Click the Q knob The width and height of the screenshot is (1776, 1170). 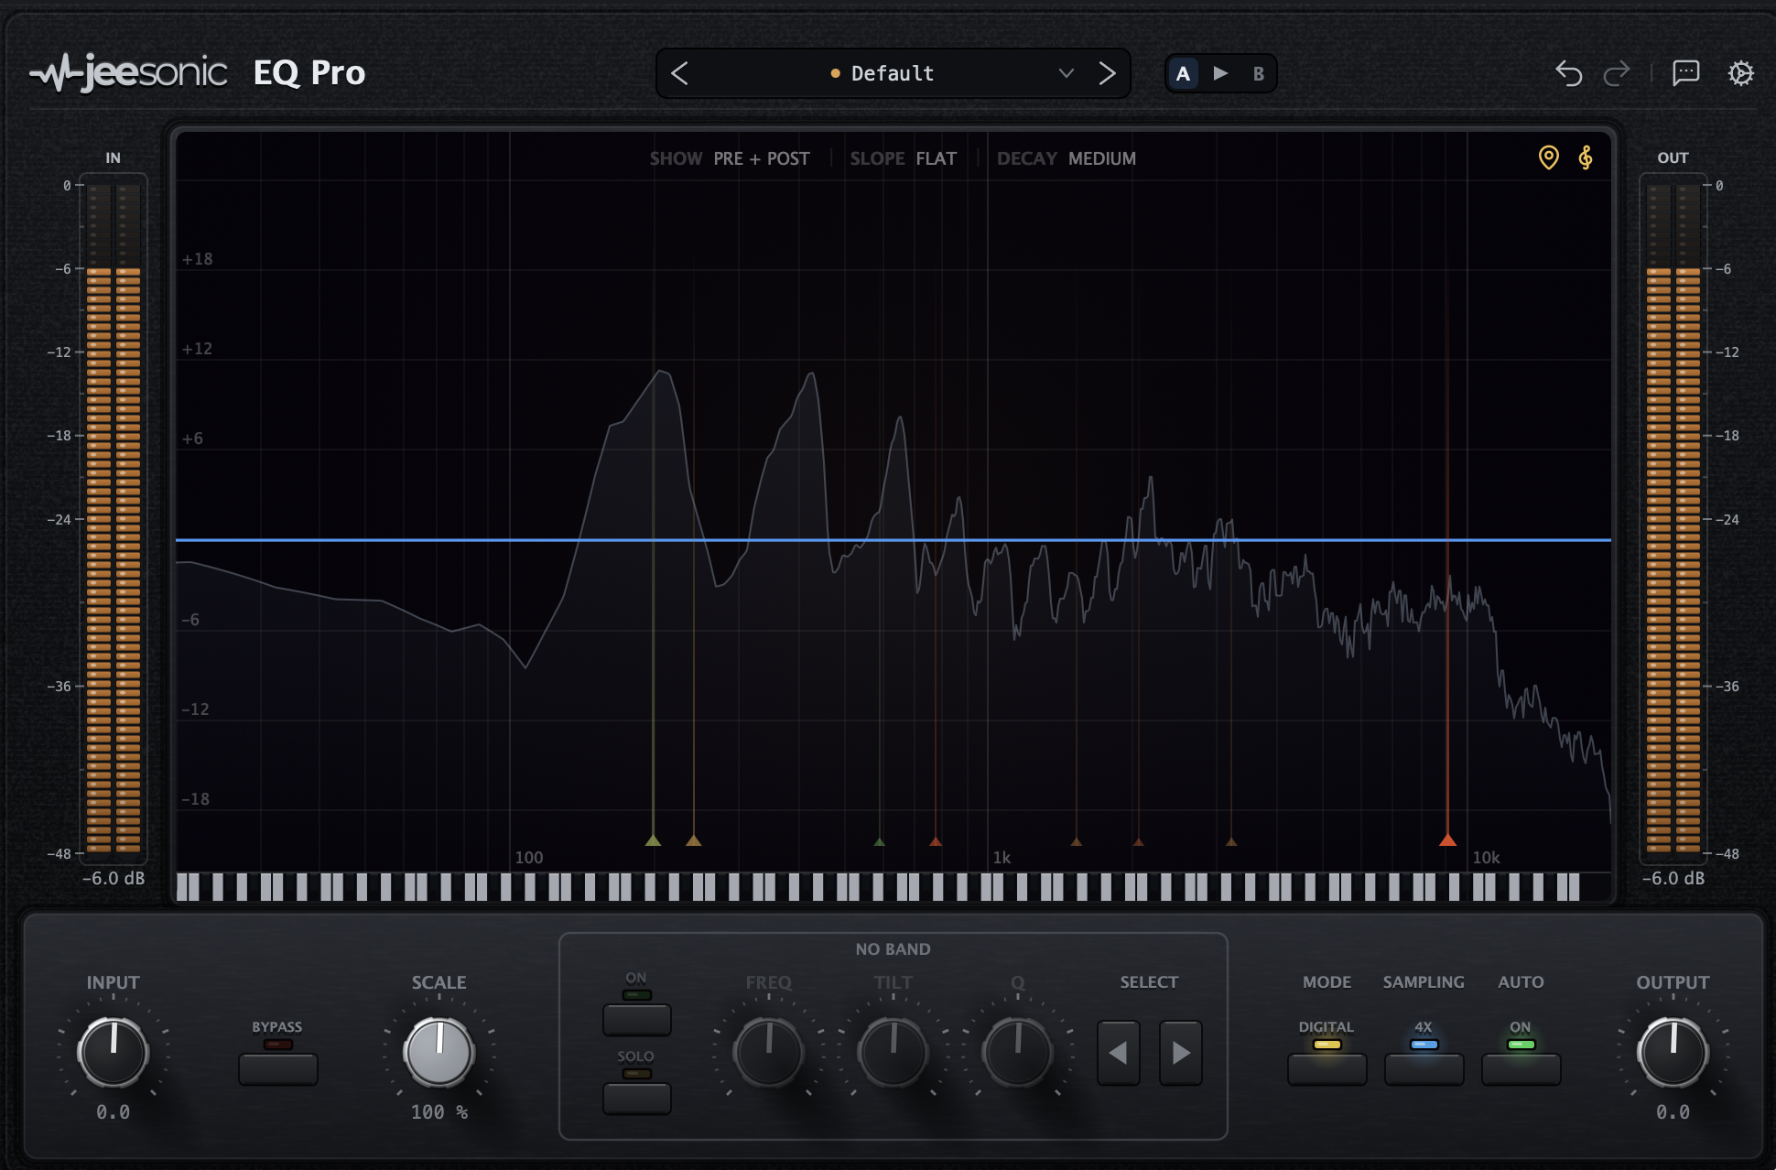pos(1017,1052)
